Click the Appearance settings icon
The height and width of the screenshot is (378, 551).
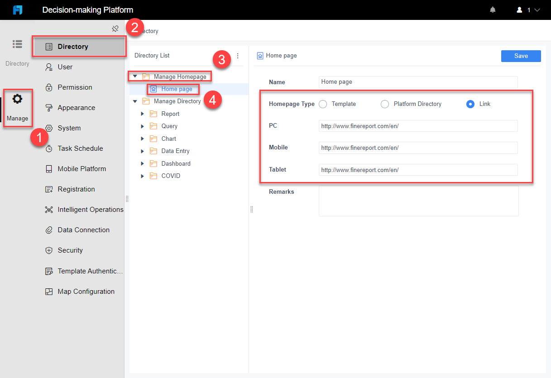click(49, 107)
